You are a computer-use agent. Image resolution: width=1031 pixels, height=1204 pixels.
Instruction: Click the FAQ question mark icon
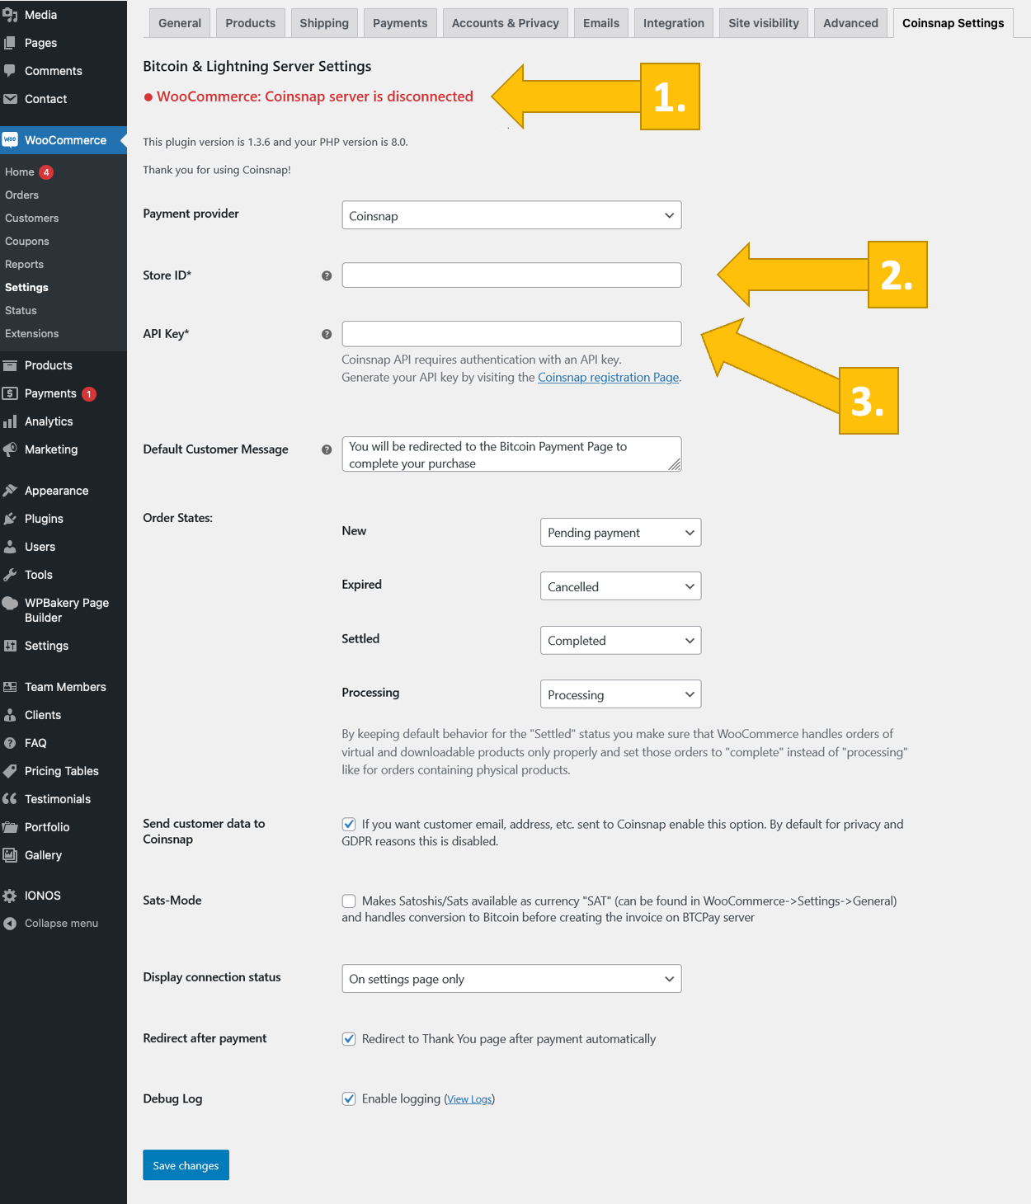tap(10, 743)
